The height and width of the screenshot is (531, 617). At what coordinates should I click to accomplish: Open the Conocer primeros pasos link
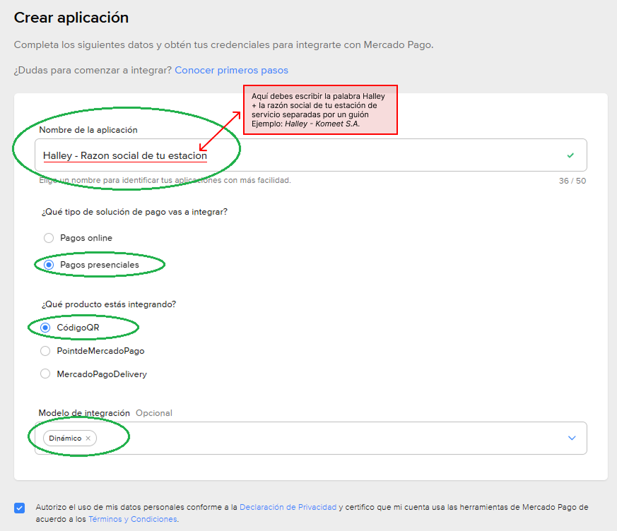tap(231, 71)
